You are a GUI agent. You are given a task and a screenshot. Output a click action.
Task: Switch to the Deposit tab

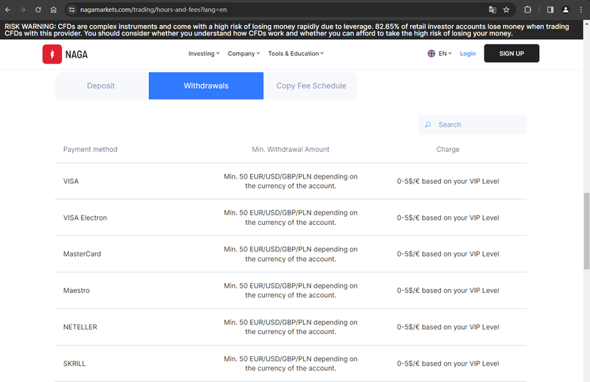[x=101, y=86]
